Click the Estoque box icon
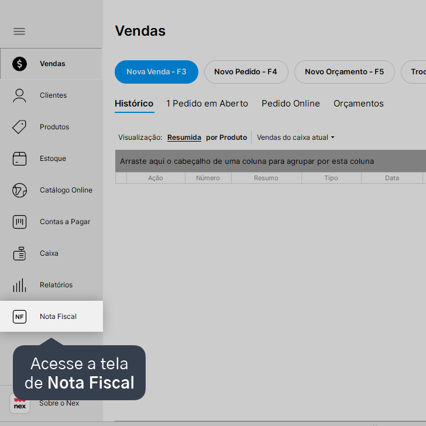 click(x=19, y=159)
